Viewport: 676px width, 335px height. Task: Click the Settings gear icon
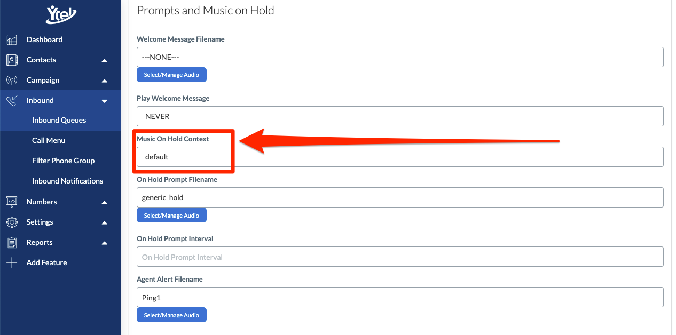click(x=12, y=222)
